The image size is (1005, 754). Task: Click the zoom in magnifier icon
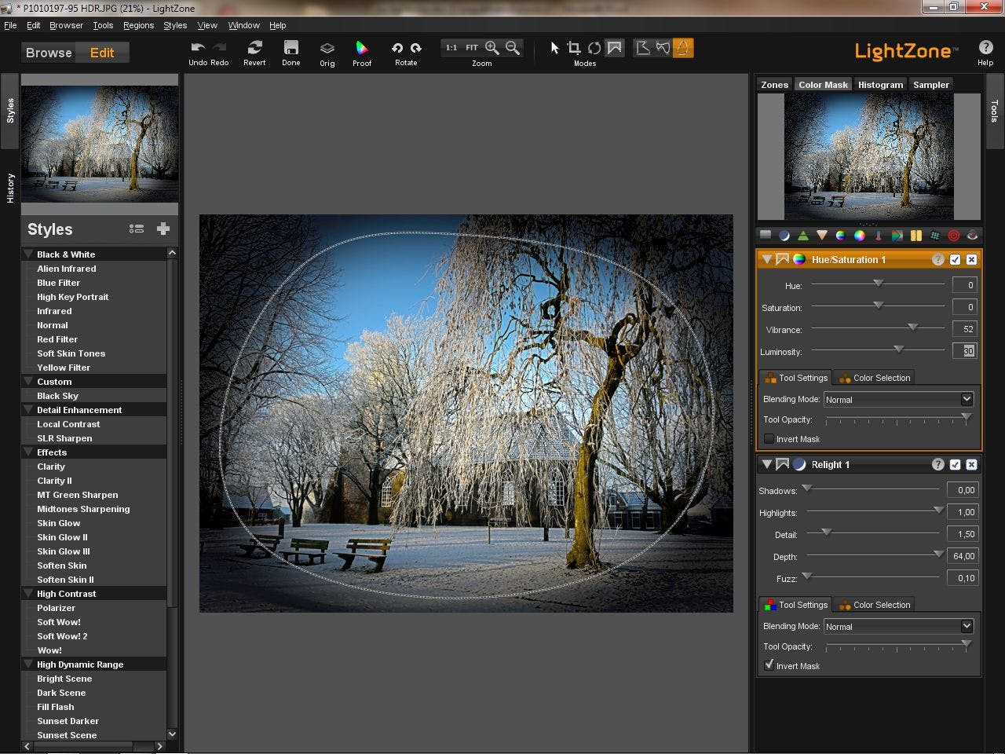coord(492,48)
